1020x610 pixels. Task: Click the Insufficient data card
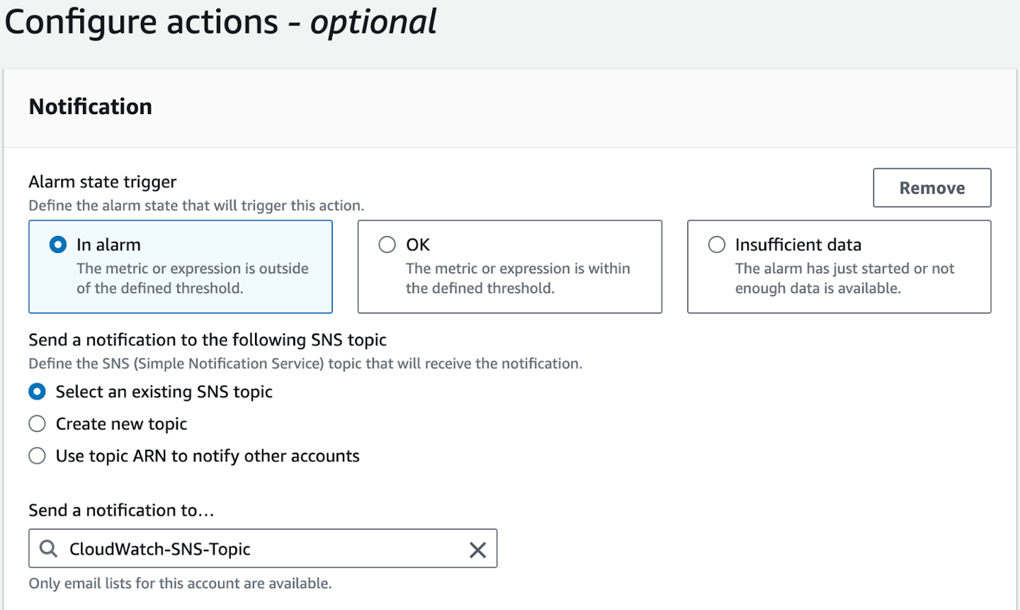tap(839, 267)
